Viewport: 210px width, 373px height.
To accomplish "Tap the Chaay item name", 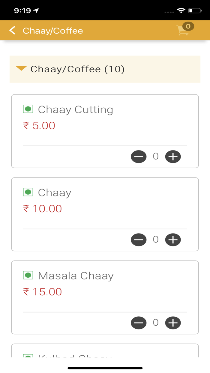I will click(x=55, y=192).
